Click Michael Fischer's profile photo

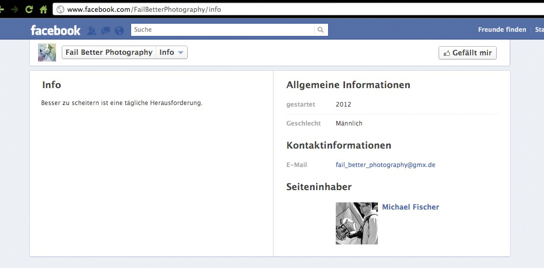tap(356, 223)
